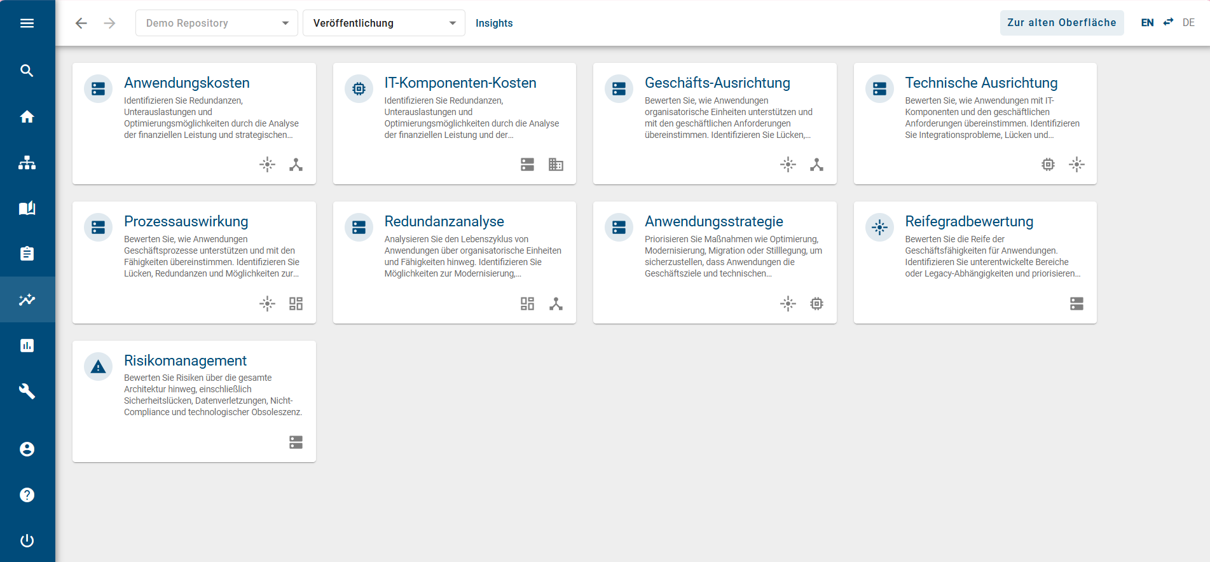
Task: Open the wrench tools sidebar icon
Action: (x=27, y=391)
